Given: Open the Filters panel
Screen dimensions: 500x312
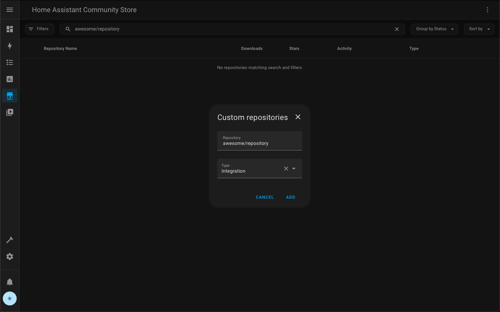Looking at the screenshot, I should [x=39, y=29].
